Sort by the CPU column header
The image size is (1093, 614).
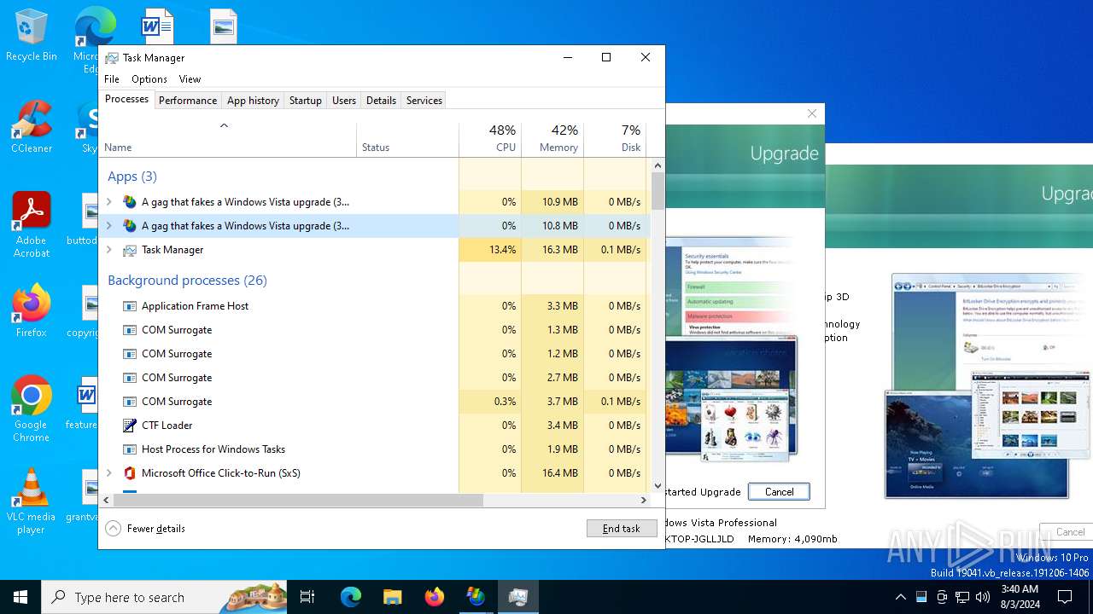490,139
